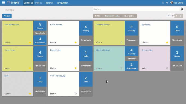186x104 pixels.
Task: Click Sara Müller's avatar picture
Action: click(172, 3)
